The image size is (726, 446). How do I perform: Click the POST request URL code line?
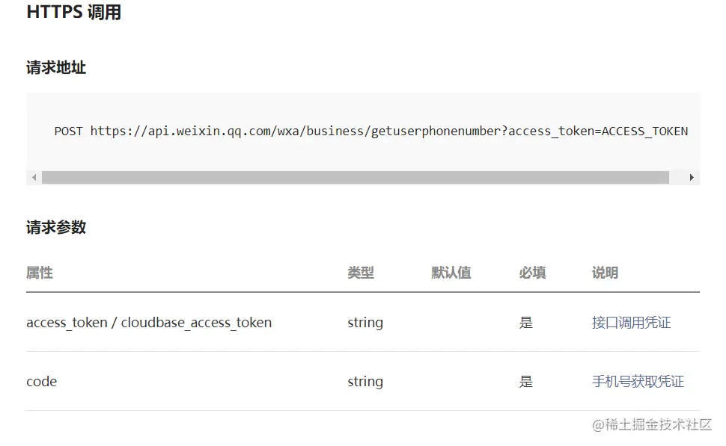click(371, 131)
